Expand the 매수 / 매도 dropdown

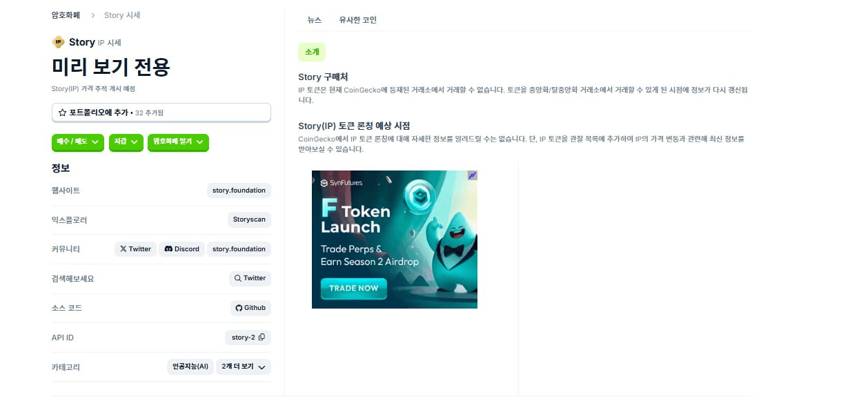click(77, 142)
